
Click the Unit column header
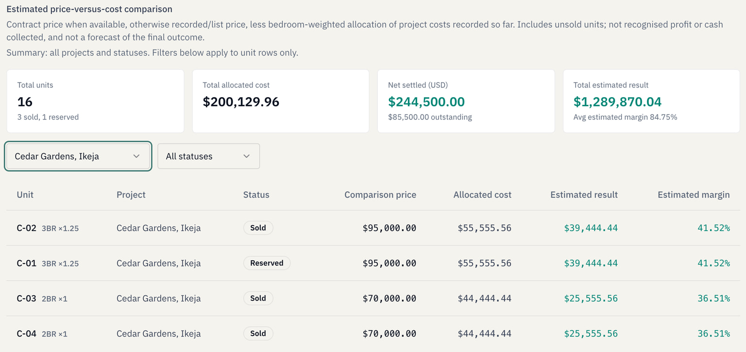coord(25,195)
